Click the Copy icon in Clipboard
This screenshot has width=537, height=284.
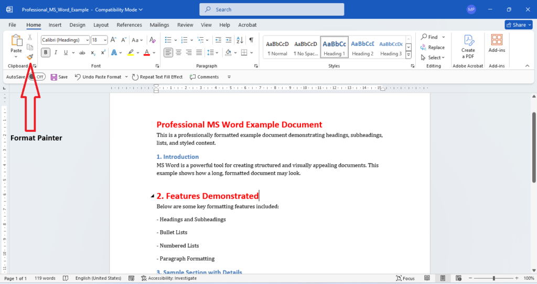pos(30,47)
